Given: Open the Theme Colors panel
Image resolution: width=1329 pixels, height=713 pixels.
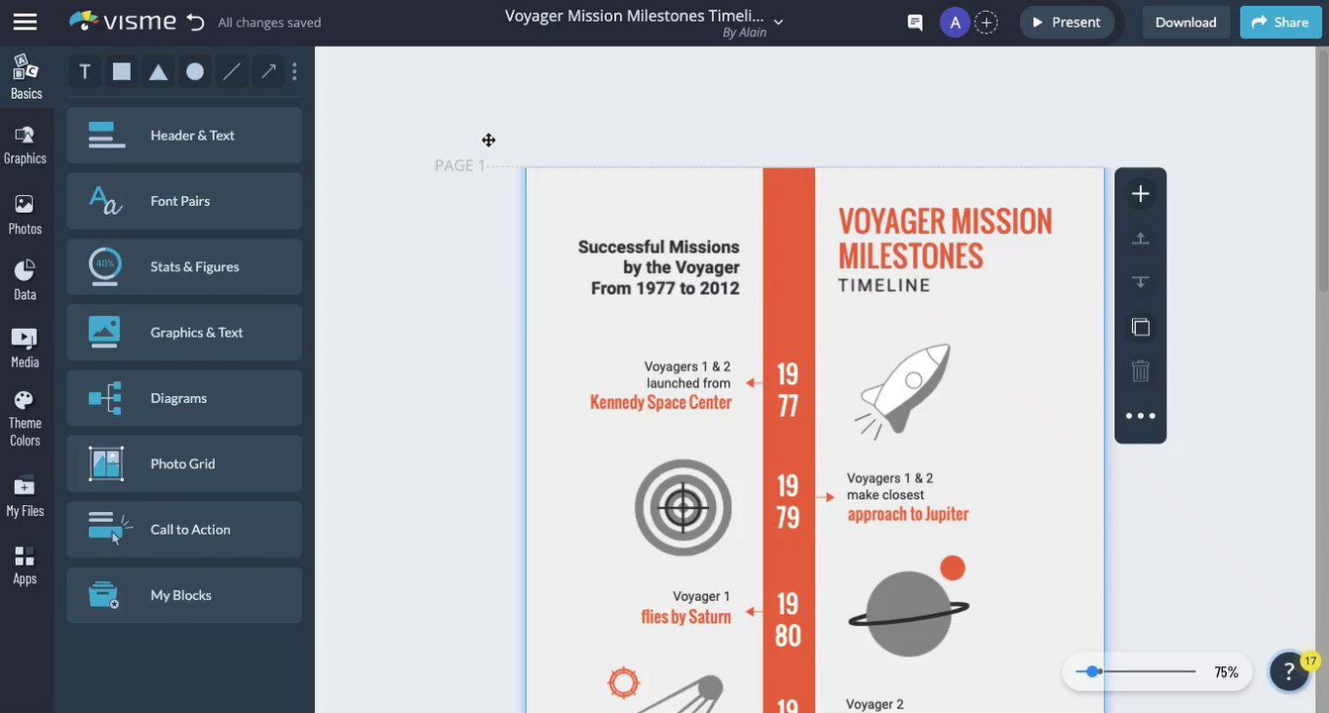Looking at the screenshot, I should [x=25, y=418].
